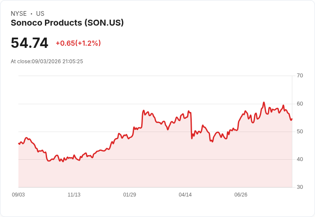Viewport: 315px width, 217px height.
Task: Click the 01/29 x-axis date label
Action: tap(130, 195)
